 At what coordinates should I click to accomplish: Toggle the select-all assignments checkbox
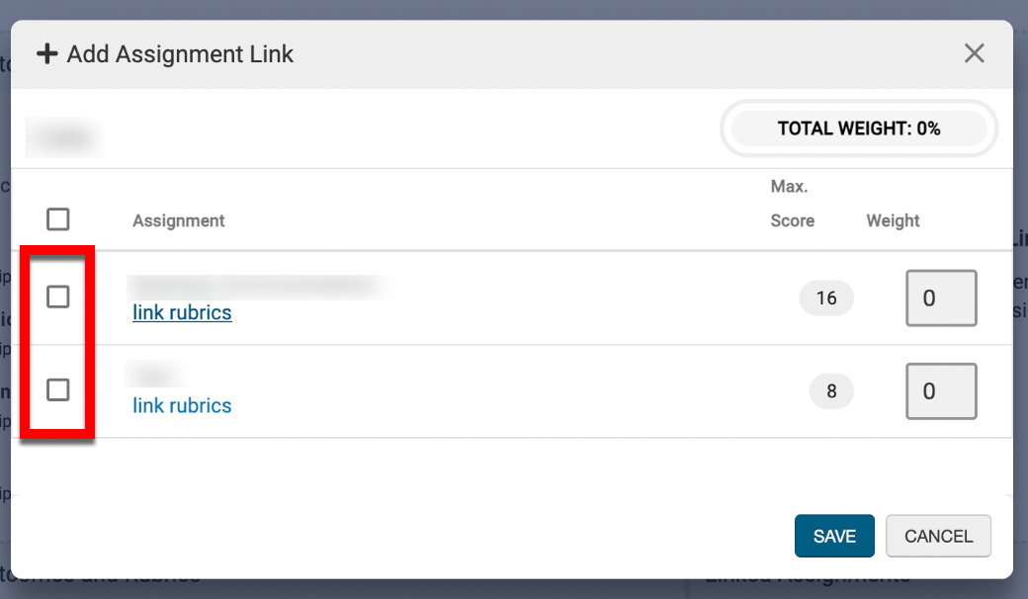58,218
